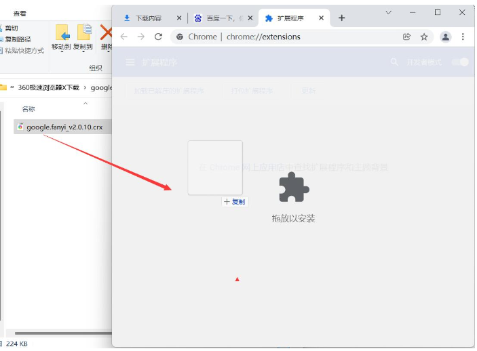The width and height of the screenshot is (477, 351).
Task: Click the share page icon in address bar
Action: pyautogui.click(x=406, y=37)
